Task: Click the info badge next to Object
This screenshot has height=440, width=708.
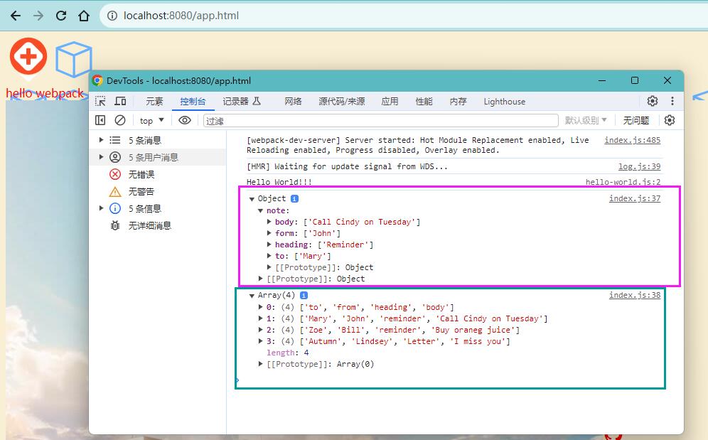Action: pyautogui.click(x=294, y=199)
